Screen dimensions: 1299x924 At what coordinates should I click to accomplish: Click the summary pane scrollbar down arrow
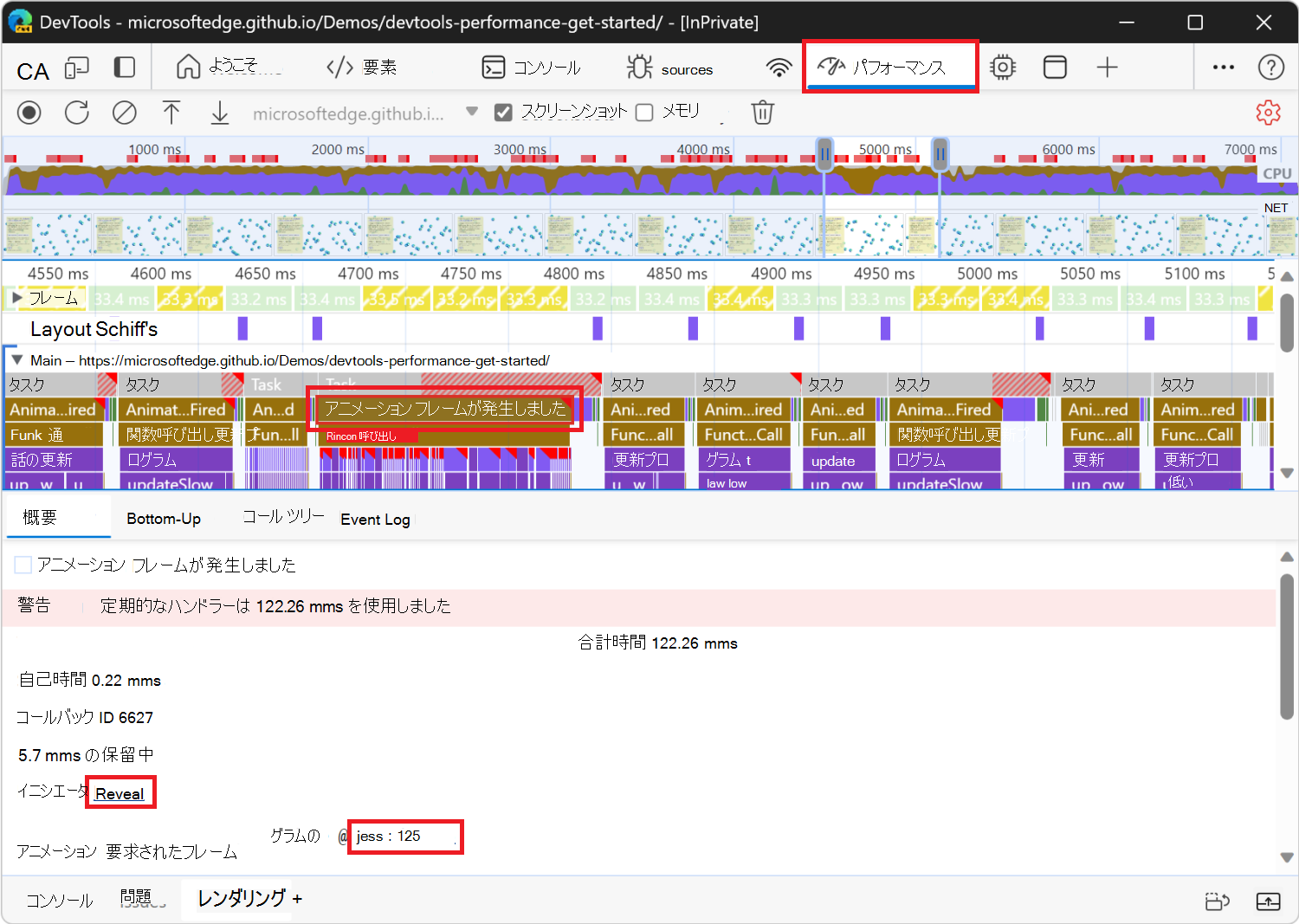tap(1287, 857)
